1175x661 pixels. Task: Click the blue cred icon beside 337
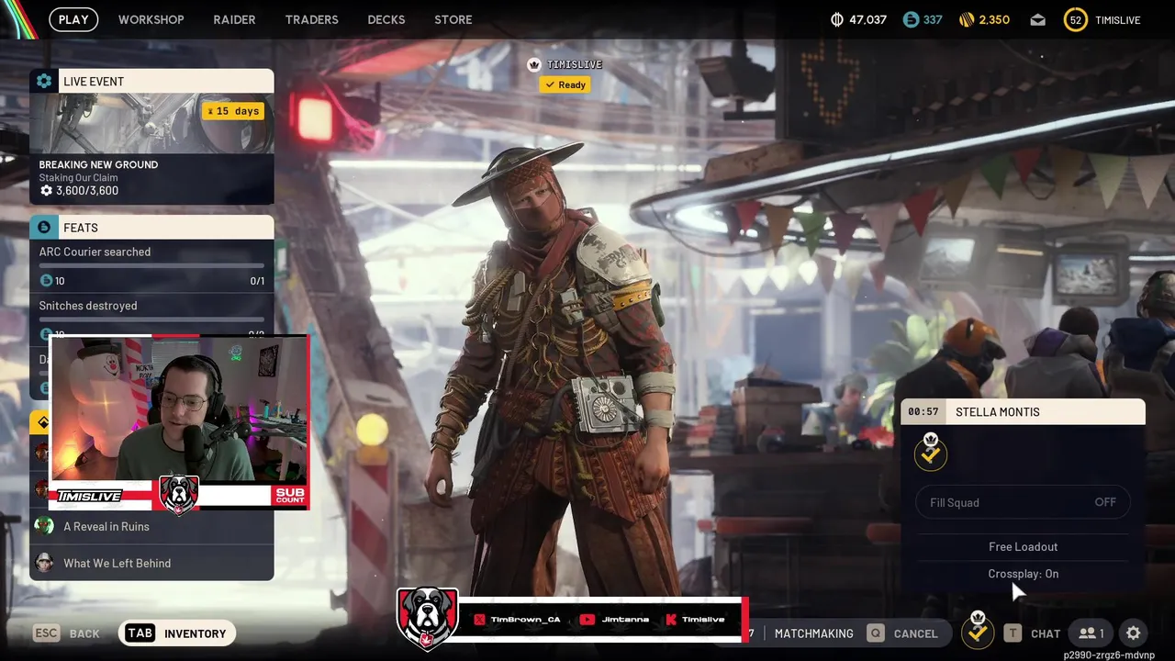click(x=911, y=19)
